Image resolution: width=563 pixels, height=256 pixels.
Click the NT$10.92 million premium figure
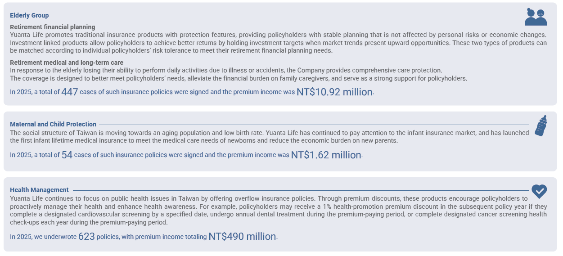[x=334, y=92]
